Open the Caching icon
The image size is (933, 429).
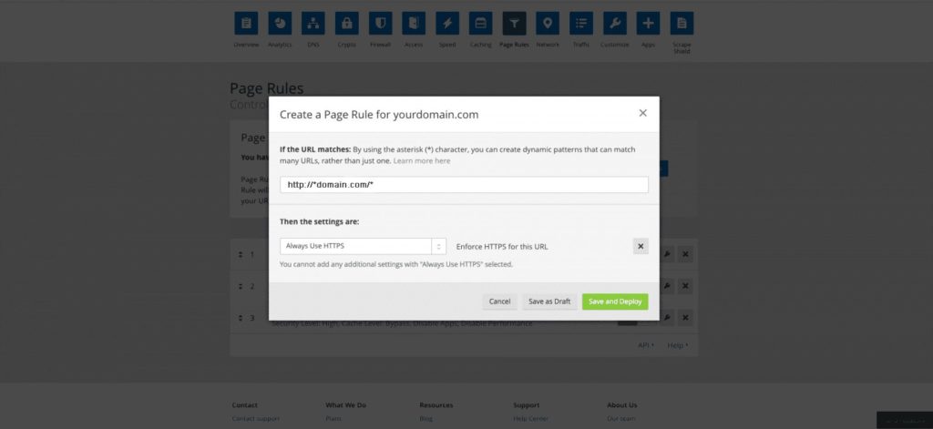tap(480, 23)
